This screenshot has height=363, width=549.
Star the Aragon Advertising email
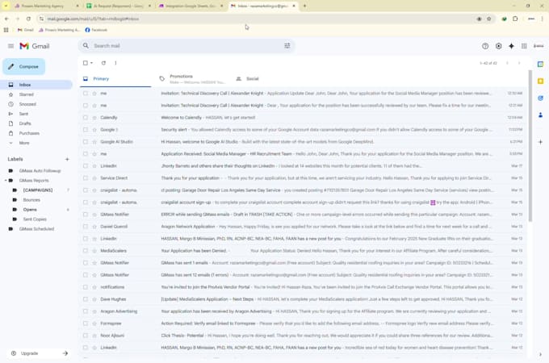pyautogui.click(x=94, y=311)
